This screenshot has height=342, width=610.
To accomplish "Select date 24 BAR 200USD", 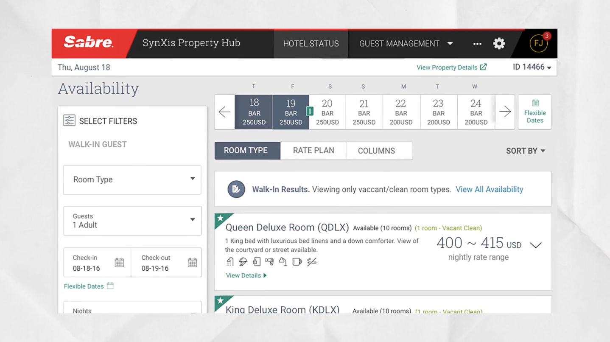I will coord(476,112).
